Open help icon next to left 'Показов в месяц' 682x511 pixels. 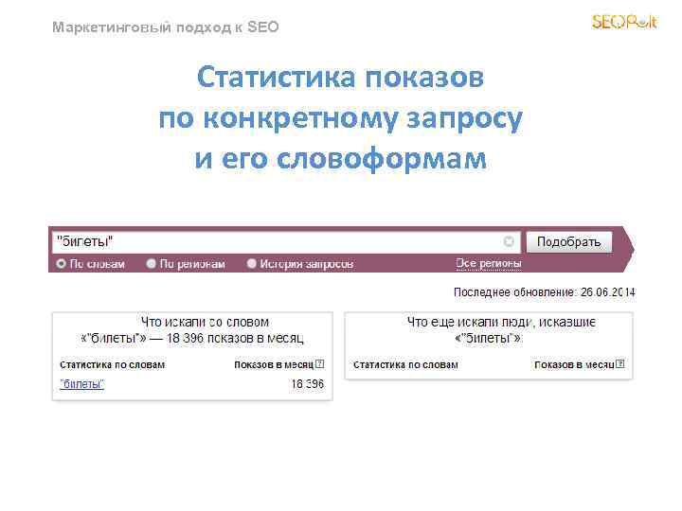[320, 364]
